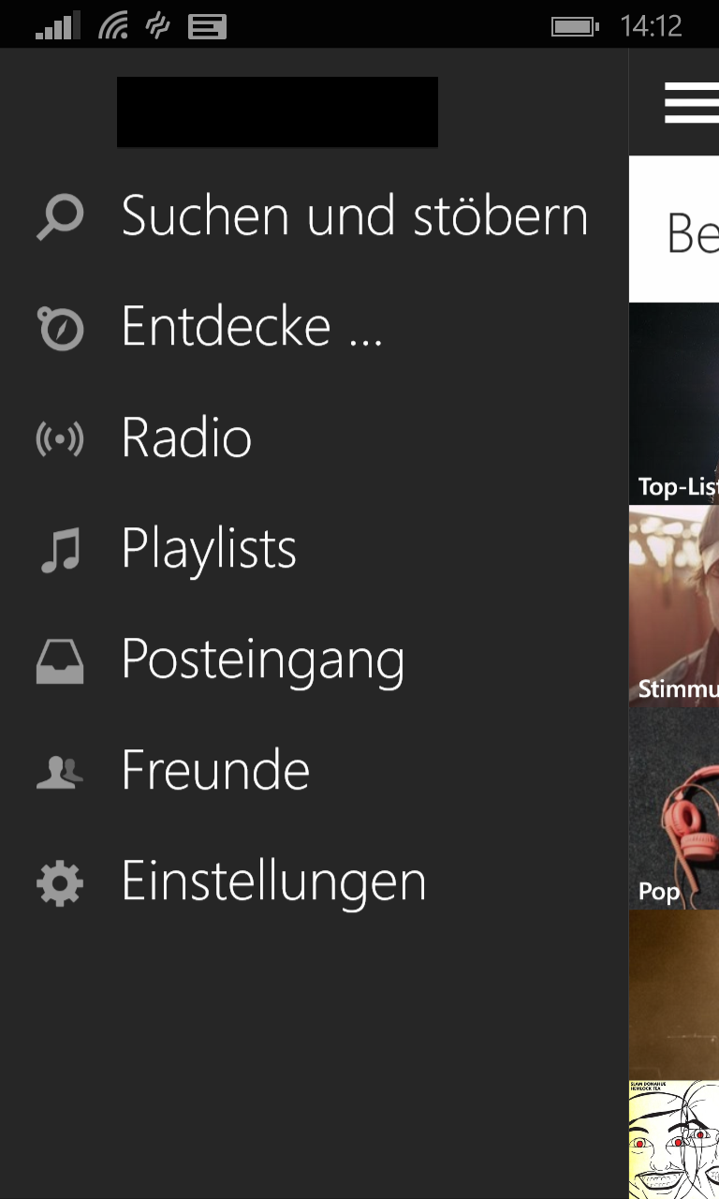This screenshot has height=1199, width=719.
Task: Tap the search magnifier icon
Action: (x=60, y=217)
